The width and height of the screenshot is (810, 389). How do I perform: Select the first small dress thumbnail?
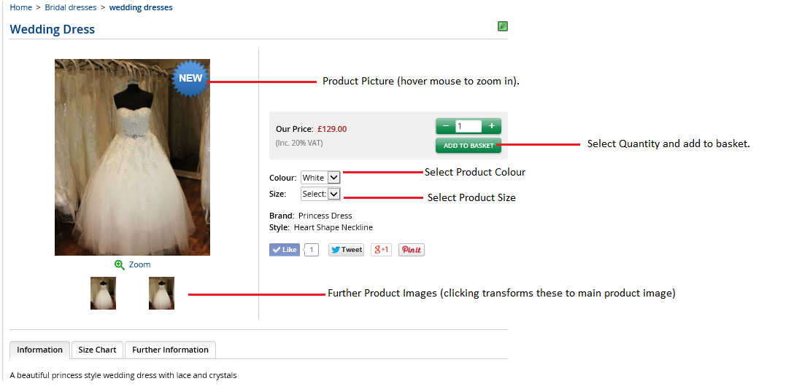pyautogui.click(x=104, y=293)
